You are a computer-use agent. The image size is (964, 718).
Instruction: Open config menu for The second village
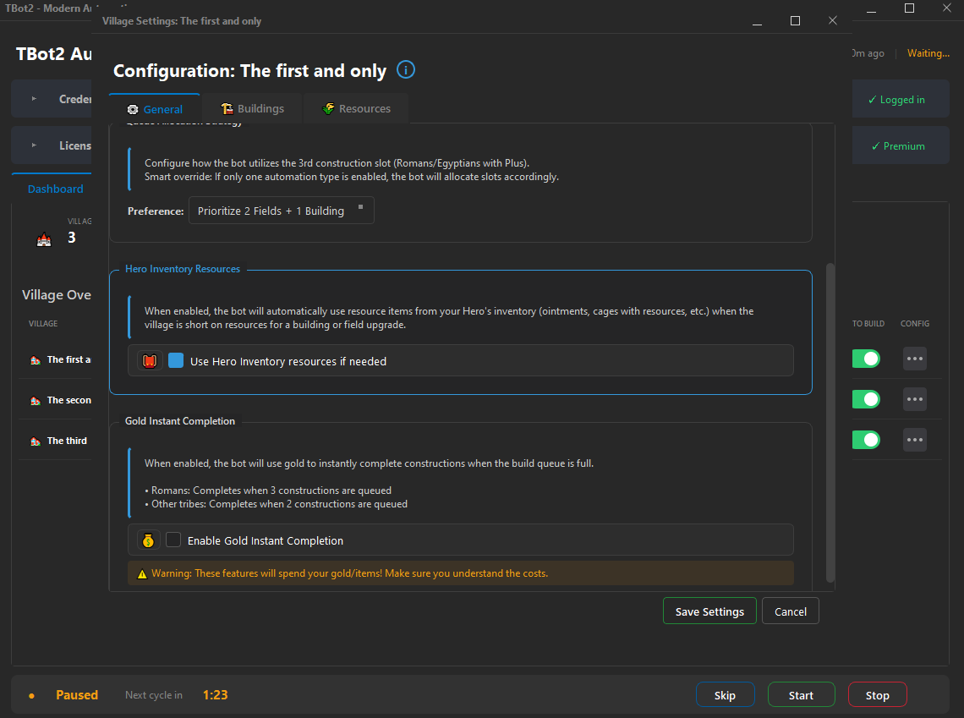(914, 399)
